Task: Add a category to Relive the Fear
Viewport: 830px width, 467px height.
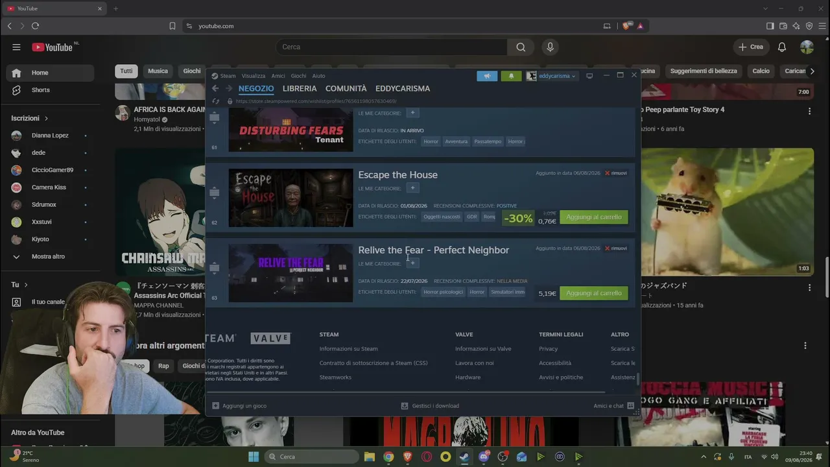Action: (x=412, y=263)
